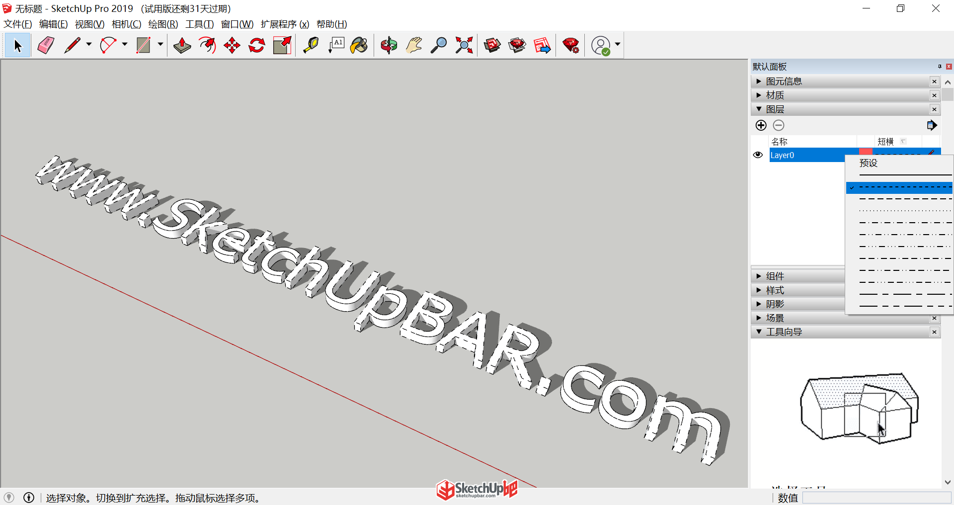Click the model info status icon
This screenshot has height=505, width=954.
coord(29,498)
